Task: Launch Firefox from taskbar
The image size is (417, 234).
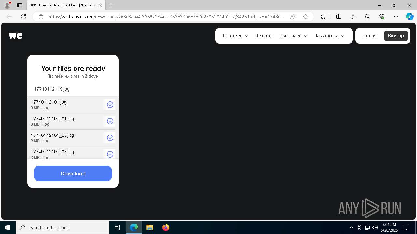Action: (x=166, y=227)
